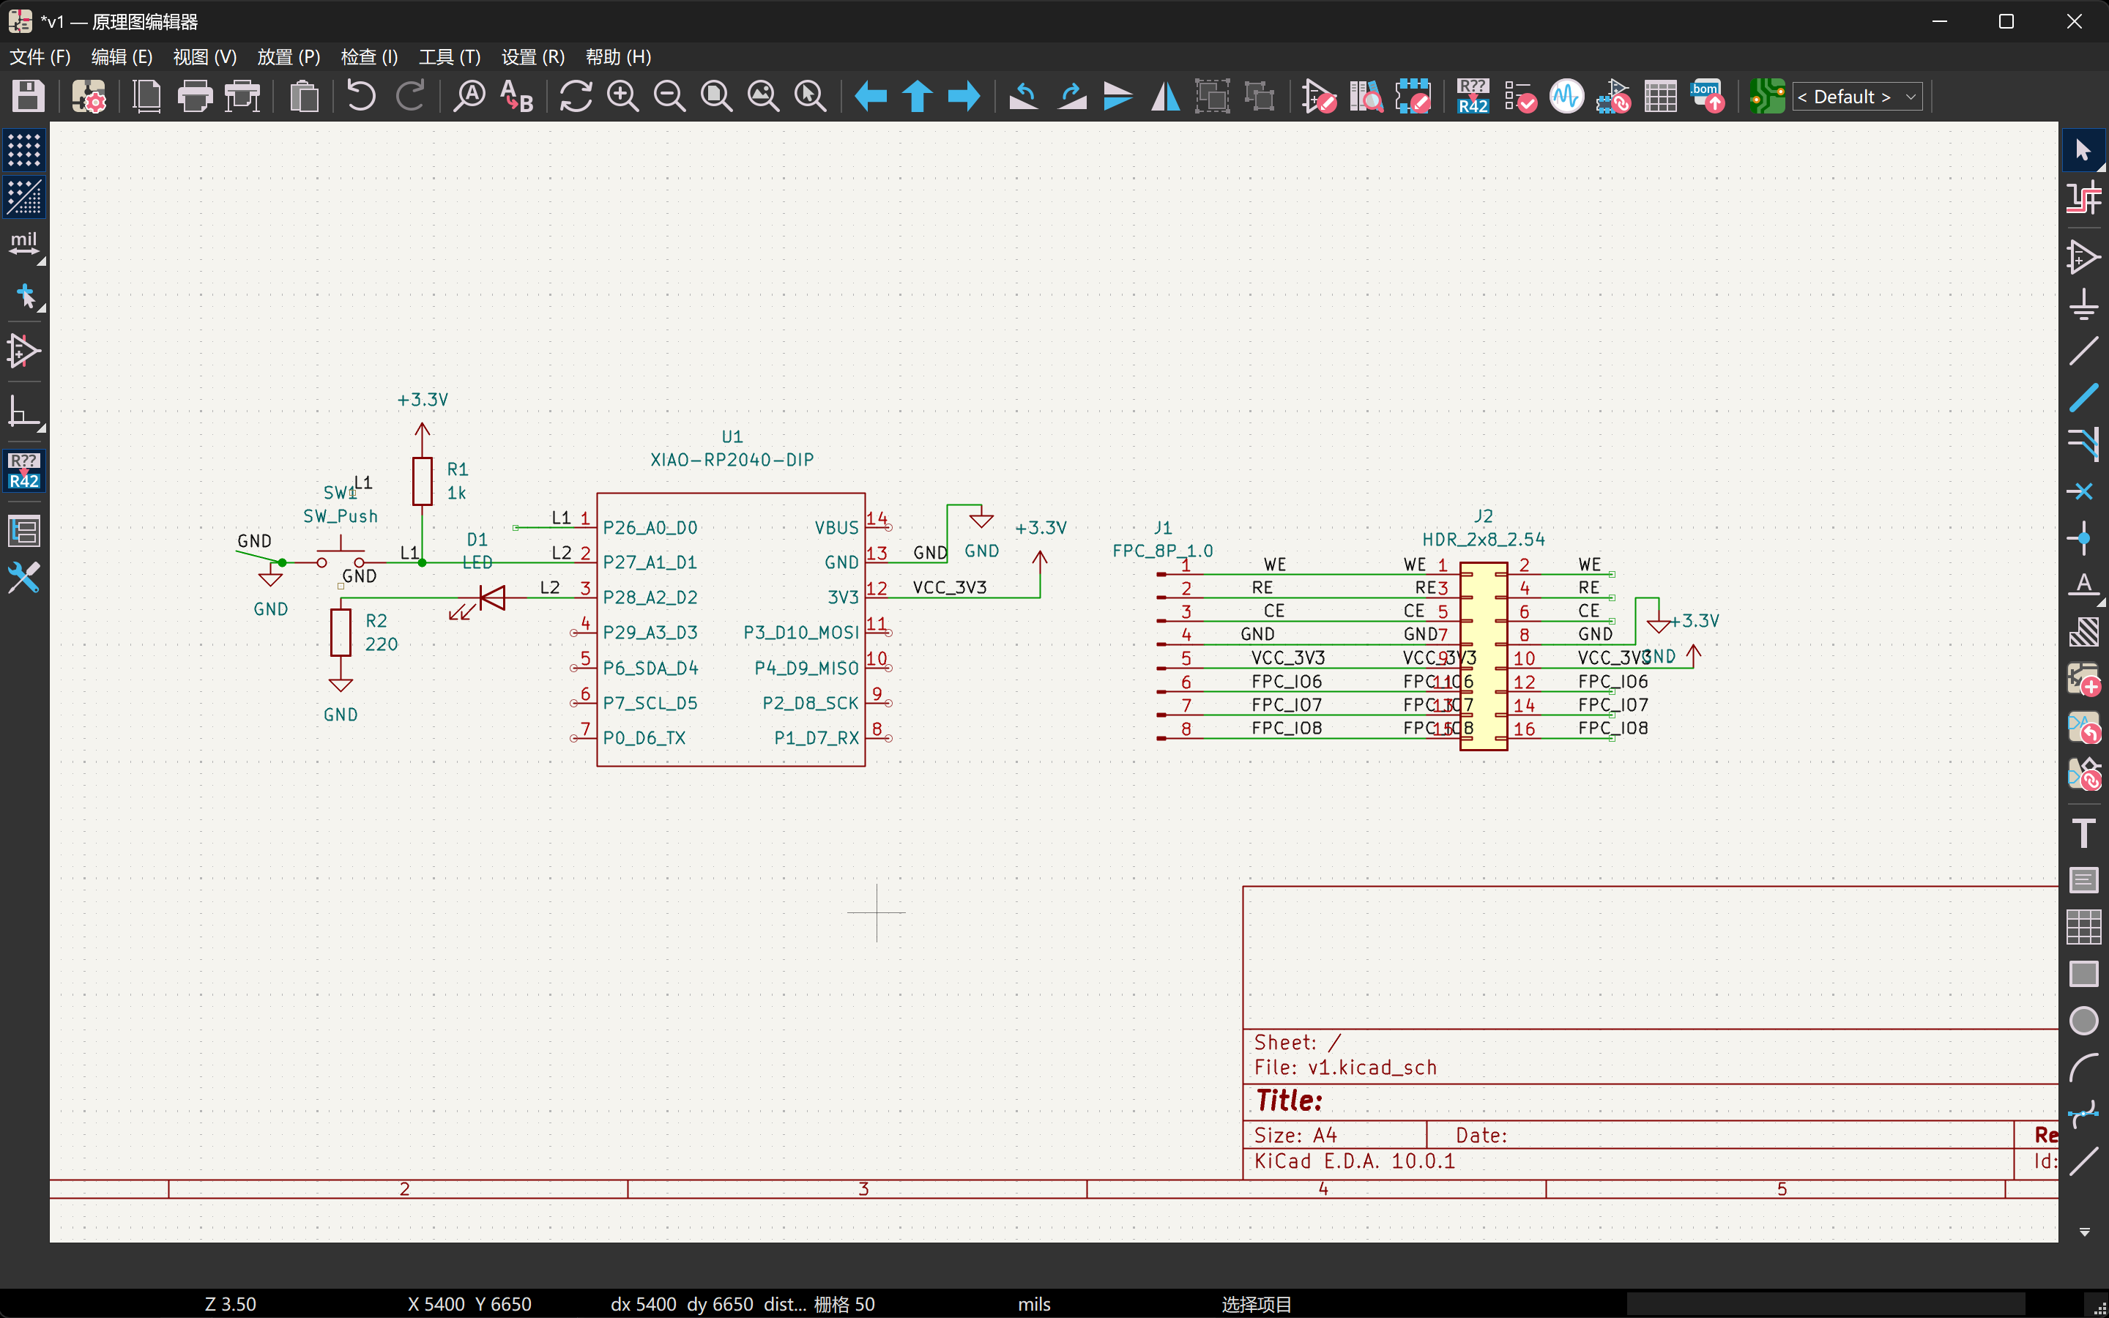This screenshot has height=1318, width=2109.
Task: Click the "Z 3.50" zoom status
Action: [230, 1304]
